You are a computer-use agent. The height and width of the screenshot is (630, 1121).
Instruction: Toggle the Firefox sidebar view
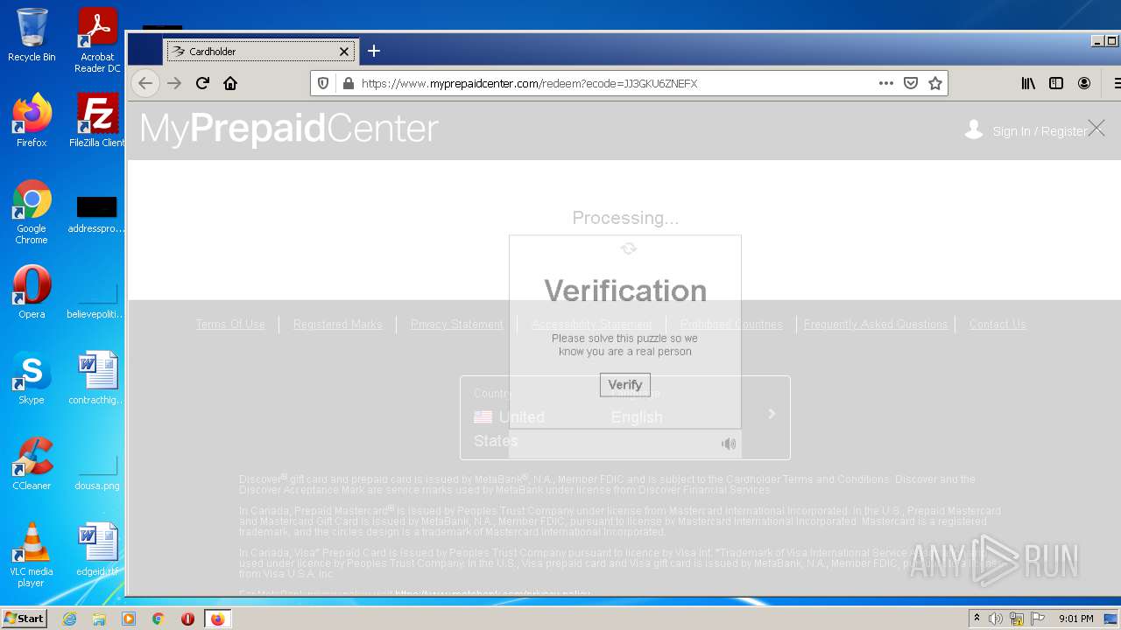[1056, 83]
